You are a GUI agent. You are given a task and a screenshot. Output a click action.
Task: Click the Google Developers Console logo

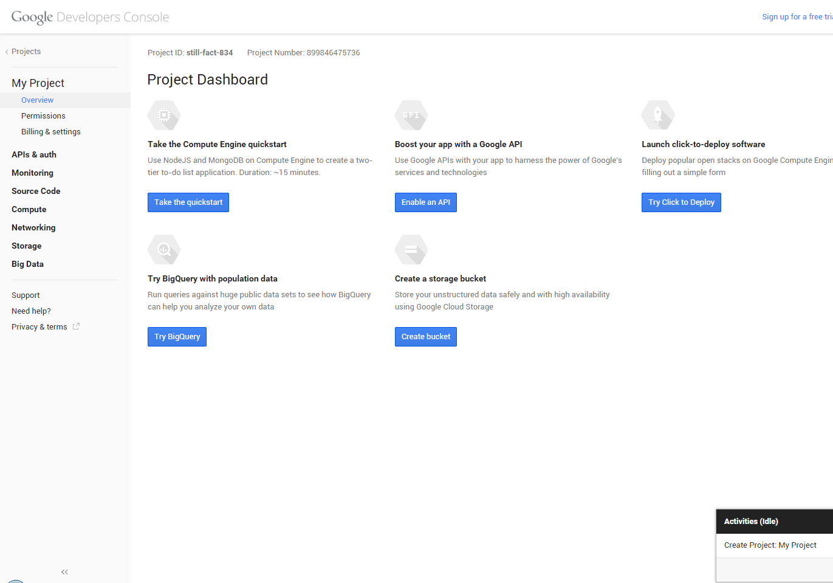tap(90, 17)
